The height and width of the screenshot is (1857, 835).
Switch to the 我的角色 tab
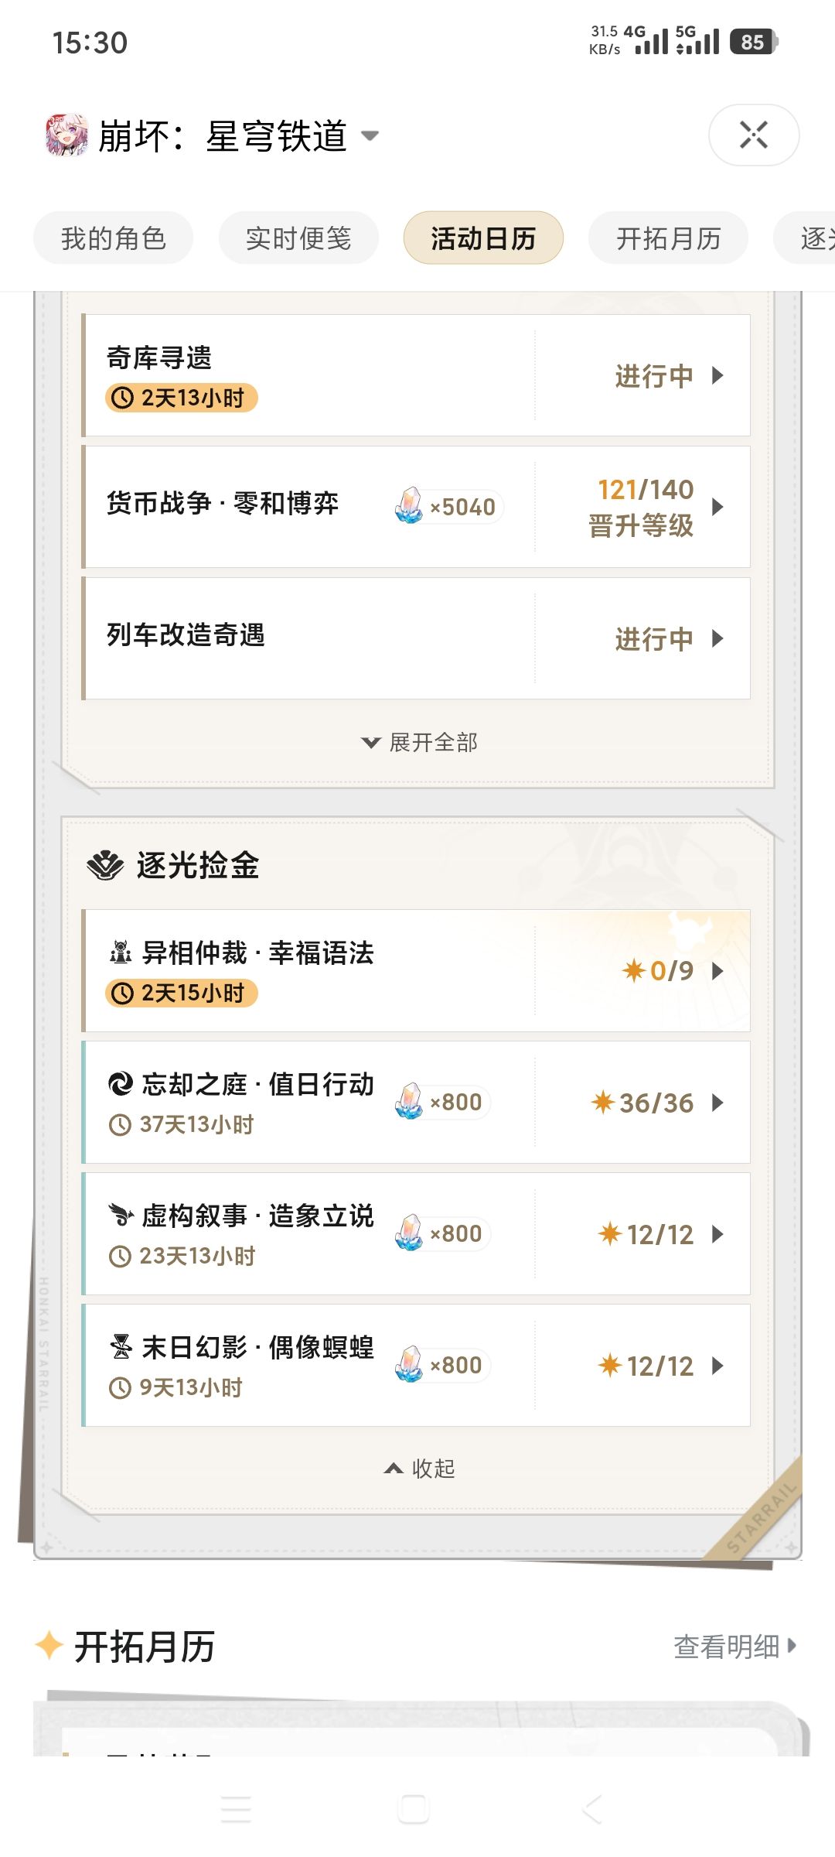(113, 238)
